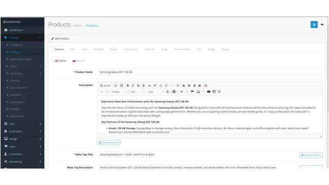Screen dimensions: 329x185
Task: Click the back arrow icon near save
Action: coord(322,25)
